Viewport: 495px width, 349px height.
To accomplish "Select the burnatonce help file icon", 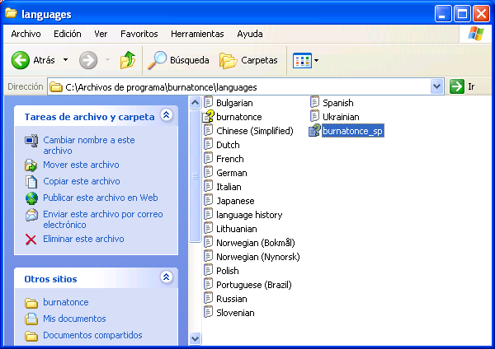I will pyautogui.click(x=209, y=117).
